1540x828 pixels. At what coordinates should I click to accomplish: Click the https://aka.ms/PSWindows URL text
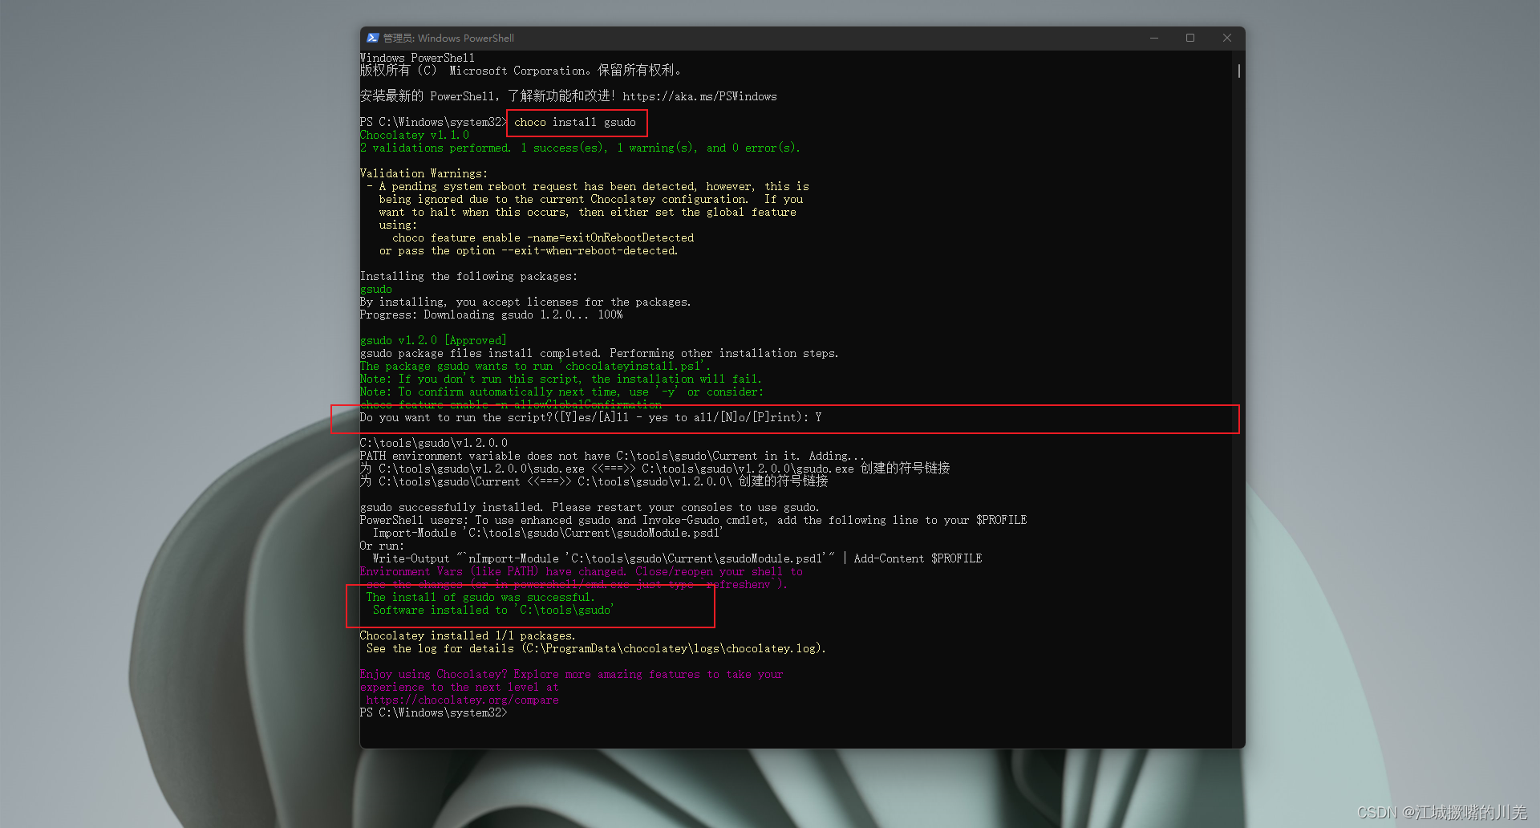tap(699, 96)
